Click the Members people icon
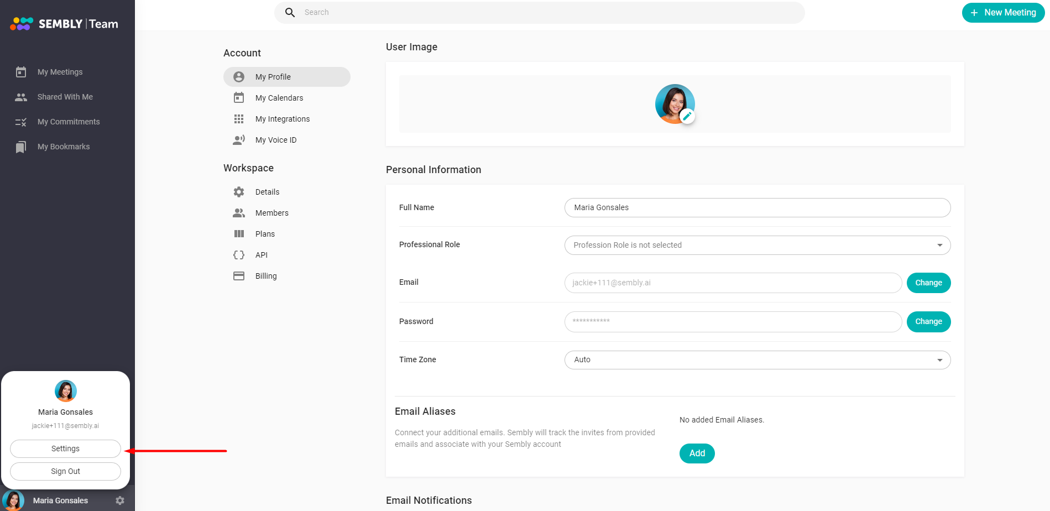1050x511 pixels. 239,213
